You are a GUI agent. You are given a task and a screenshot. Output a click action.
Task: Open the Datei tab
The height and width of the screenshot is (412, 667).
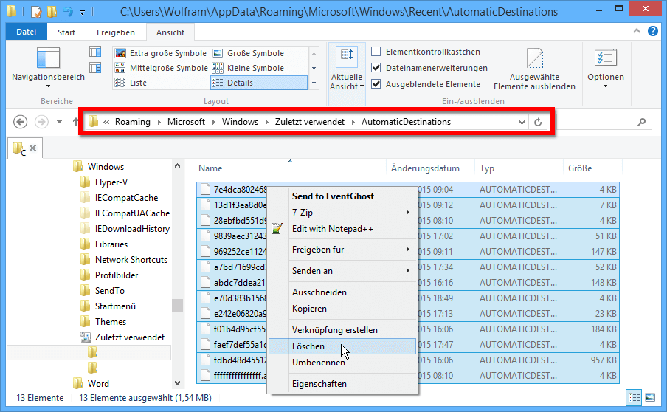27,32
